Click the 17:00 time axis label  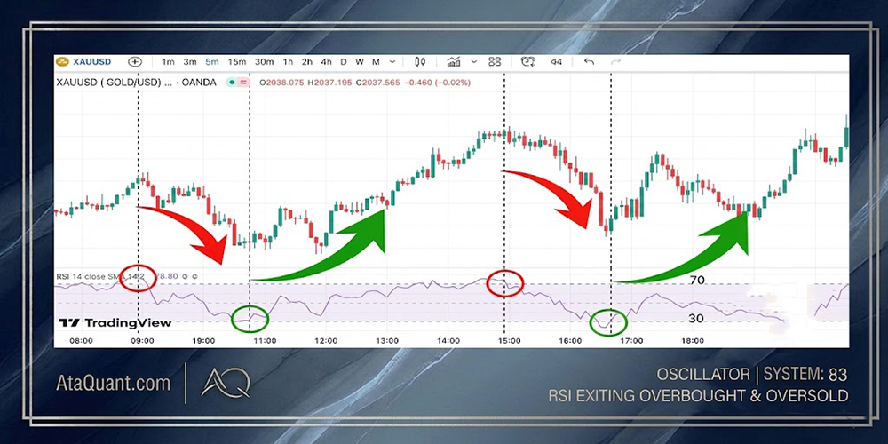point(630,341)
